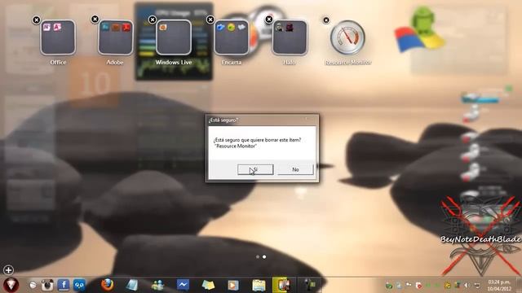Open the blue wave chart icon on the taskbar
This screenshot has height=293, width=522.
click(183, 285)
